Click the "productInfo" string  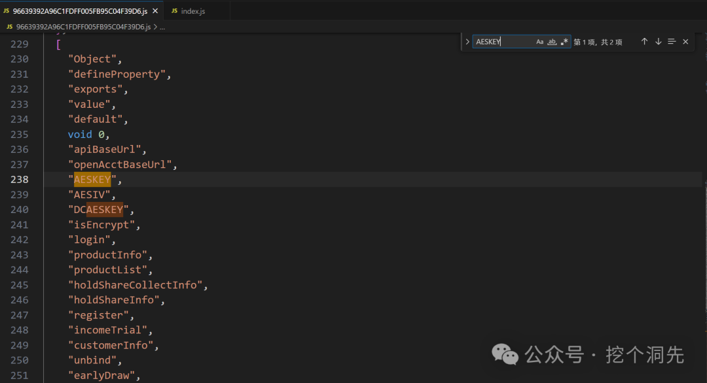108,255
